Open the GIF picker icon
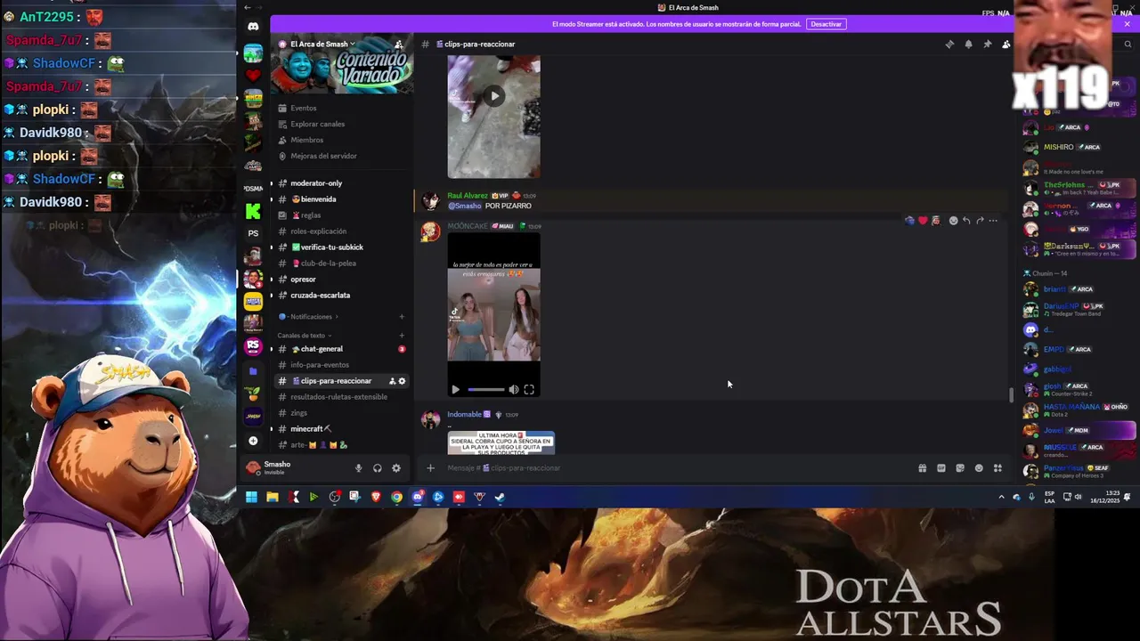Image resolution: width=1140 pixels, height=641 pixels. [940, 468]
